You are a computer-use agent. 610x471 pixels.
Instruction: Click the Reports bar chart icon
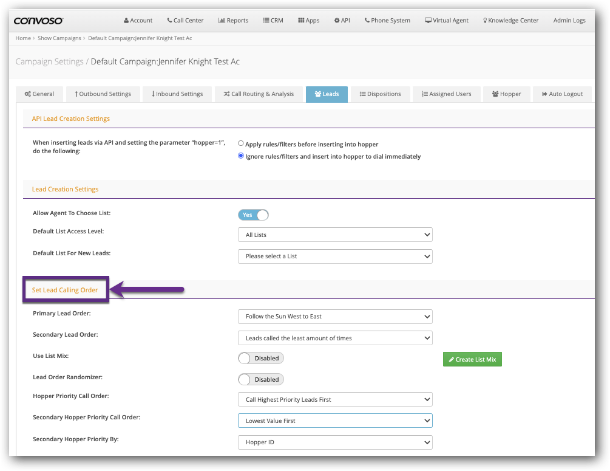click(x=222, y=20)
